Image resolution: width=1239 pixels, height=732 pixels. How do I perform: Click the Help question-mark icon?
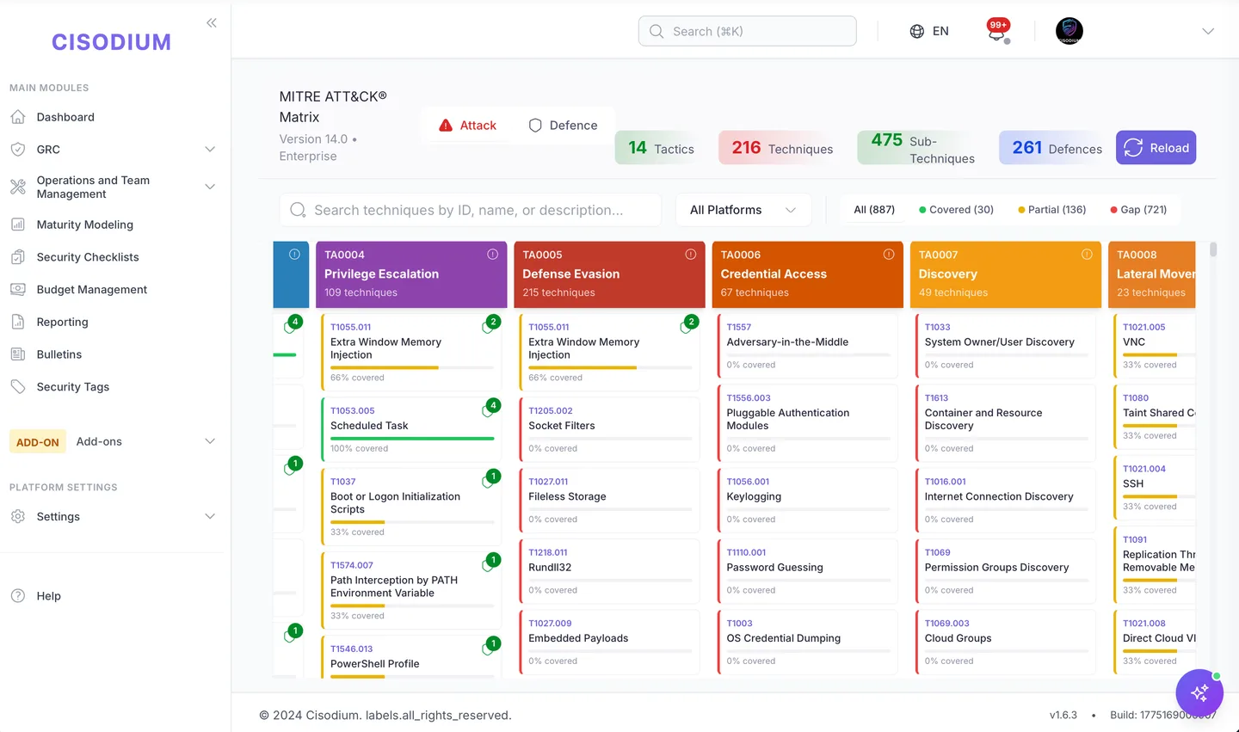[x=18, y=596]
